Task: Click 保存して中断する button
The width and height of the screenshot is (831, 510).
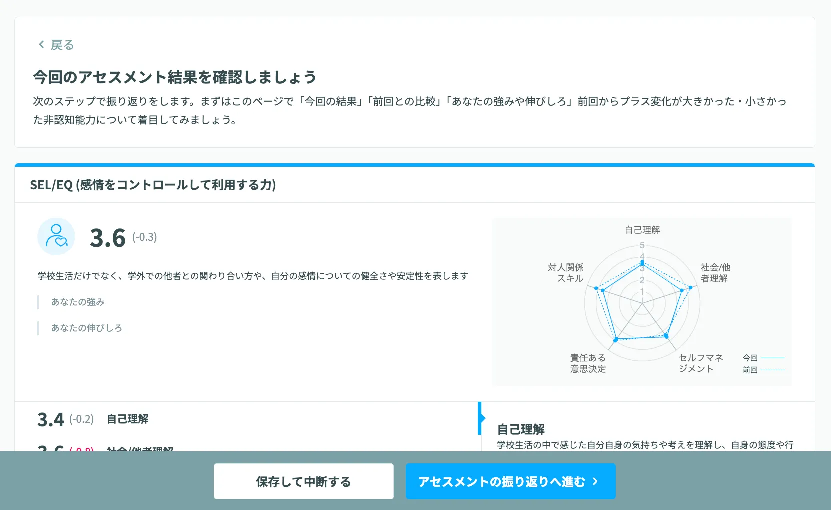Action: click(x=304, y=481)
